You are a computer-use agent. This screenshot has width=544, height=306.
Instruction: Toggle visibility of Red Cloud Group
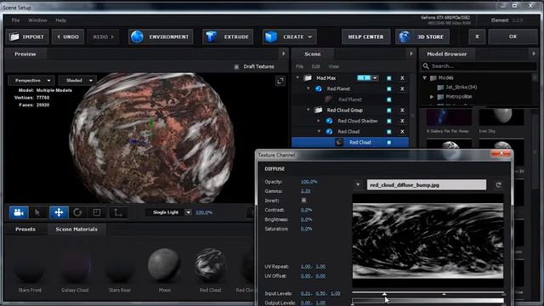pyautogui.click(x=389, y=110)
